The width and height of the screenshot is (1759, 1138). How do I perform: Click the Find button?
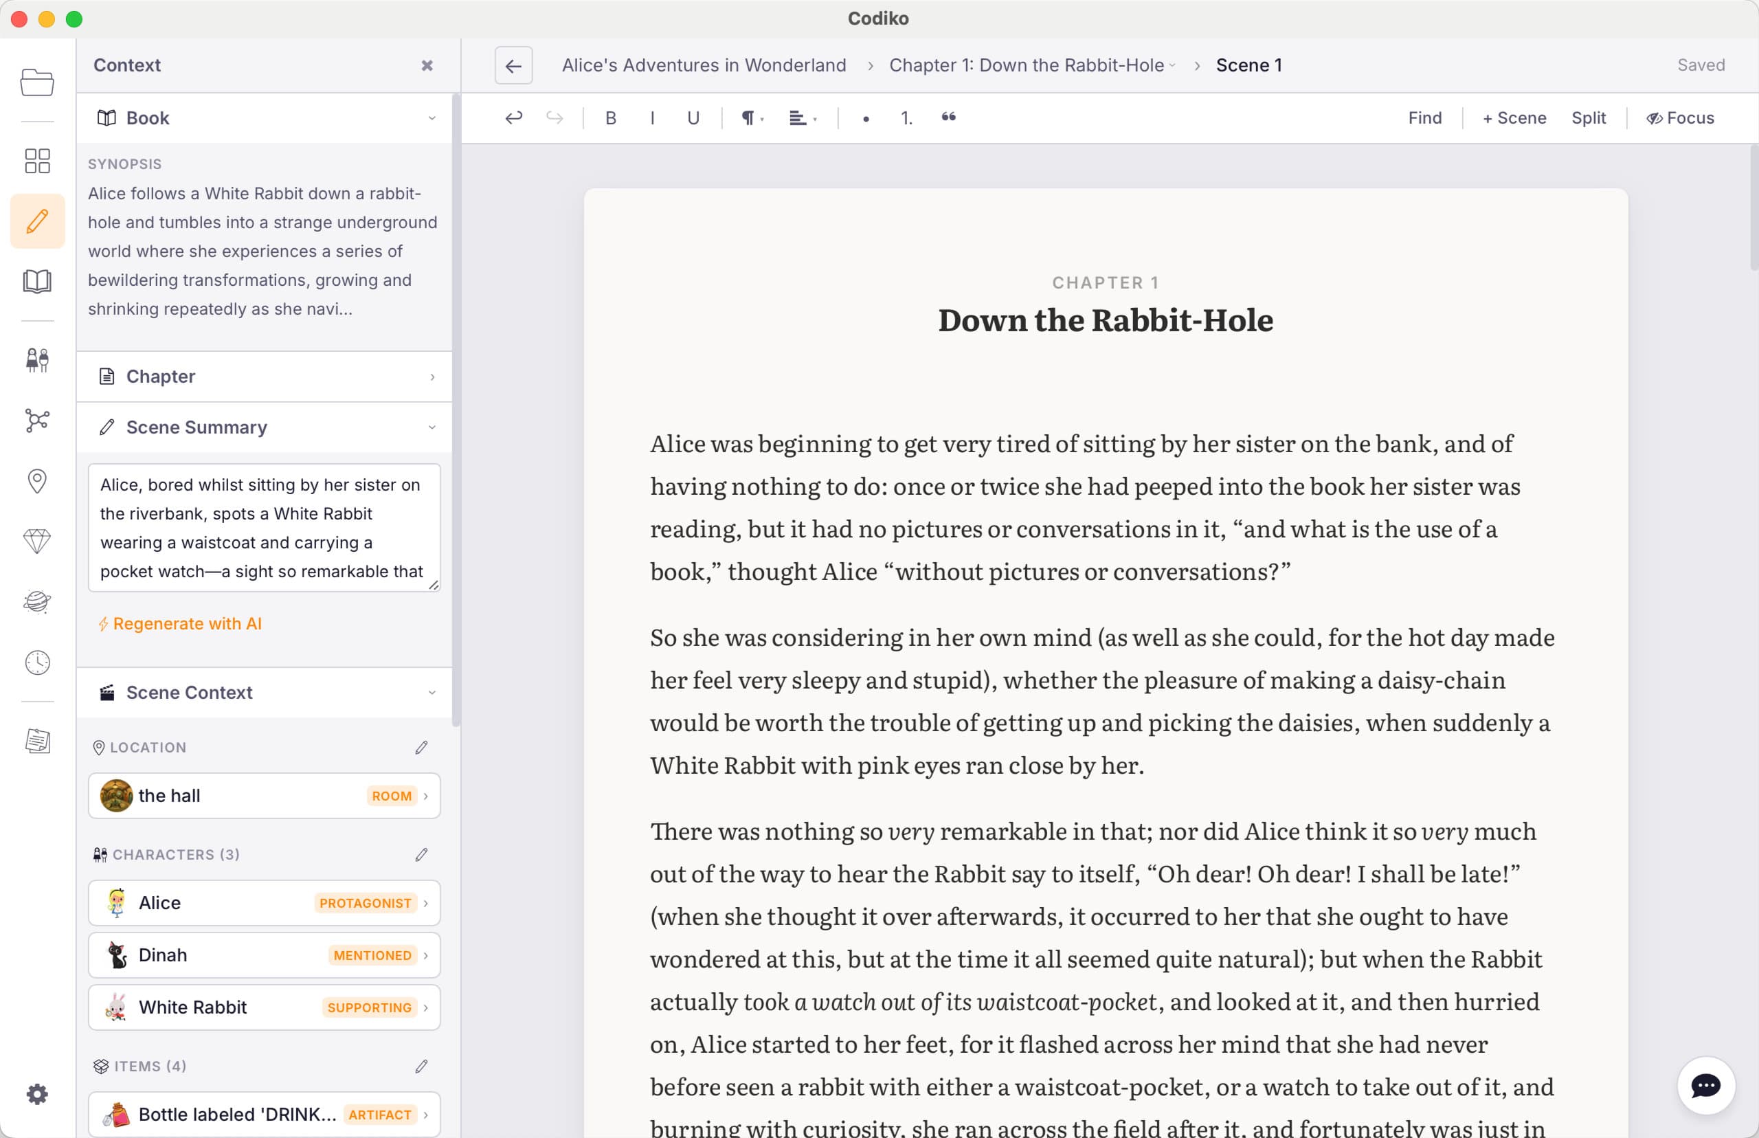[1424, 118]
